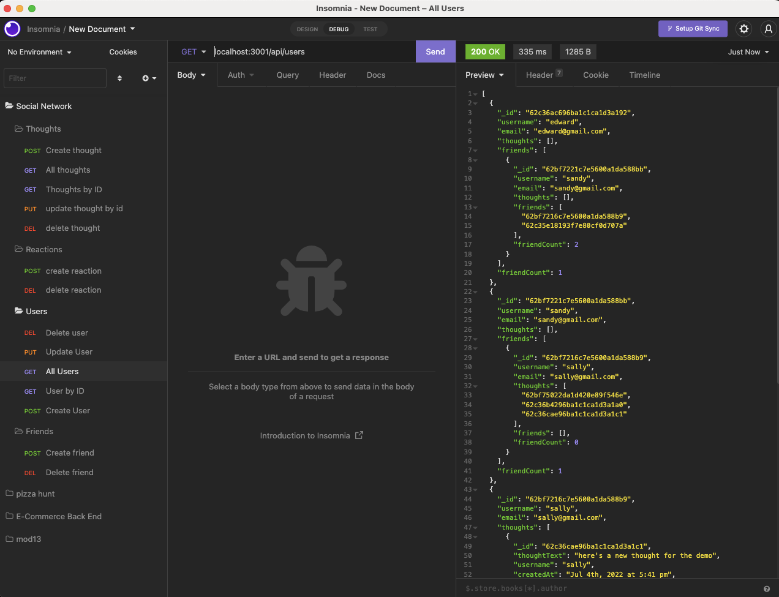
Task: Open the No Environment dropdown
Action: click(x=39, y=52)
